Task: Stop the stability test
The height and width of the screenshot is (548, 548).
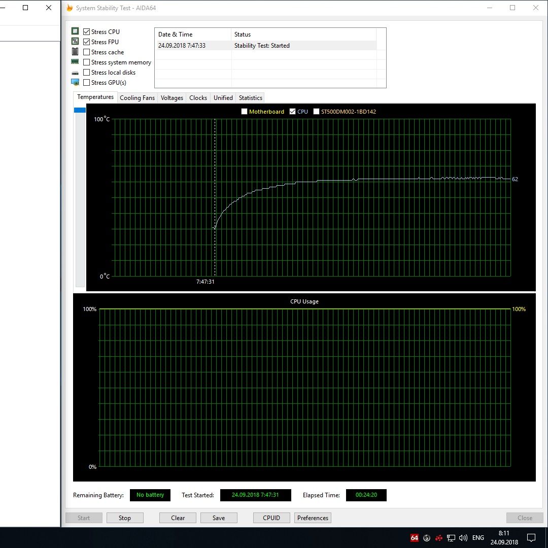Action: (125, 518)
